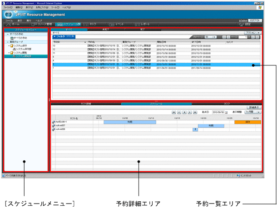Open the 表示期間 dropdown showing 1ヶ月間
Image resolution: width=278 pixels, height=209 pixels.
pyautogui.click(x=253, y=112)
